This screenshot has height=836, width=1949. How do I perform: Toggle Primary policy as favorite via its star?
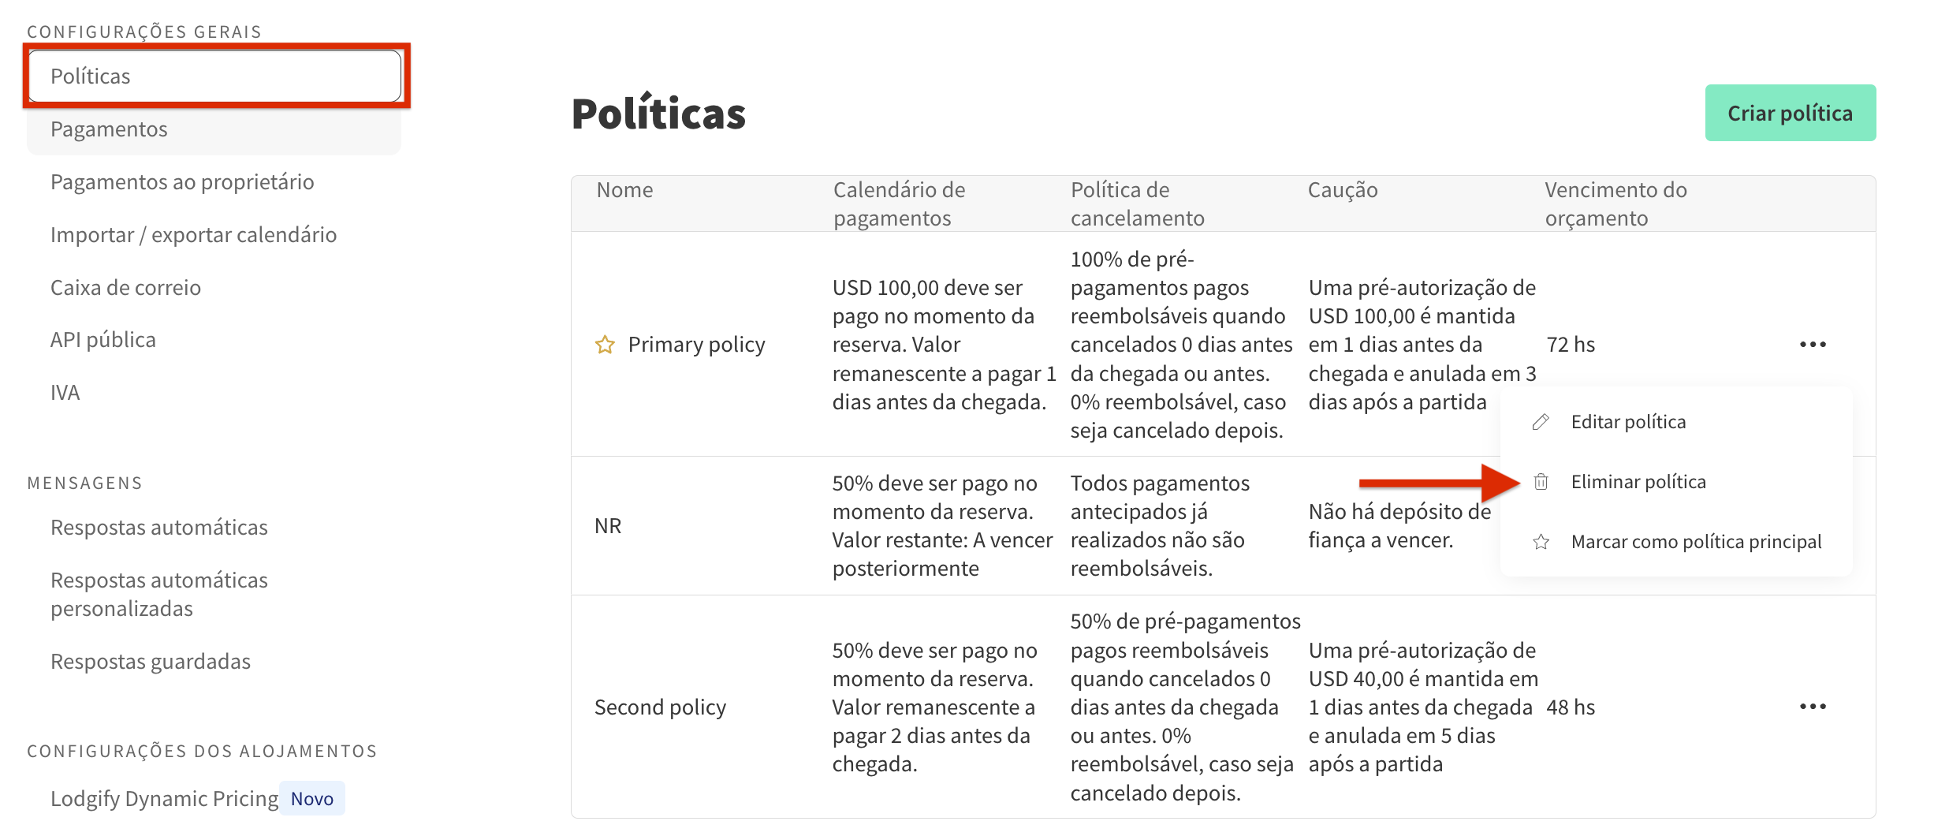pyautogui.click(x=604, y=344)
